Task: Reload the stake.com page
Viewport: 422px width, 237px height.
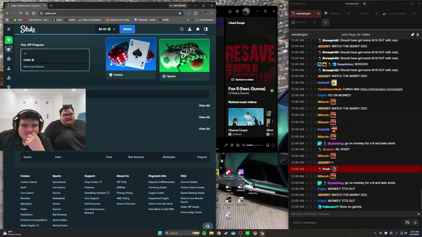Action: pos(20,13)
